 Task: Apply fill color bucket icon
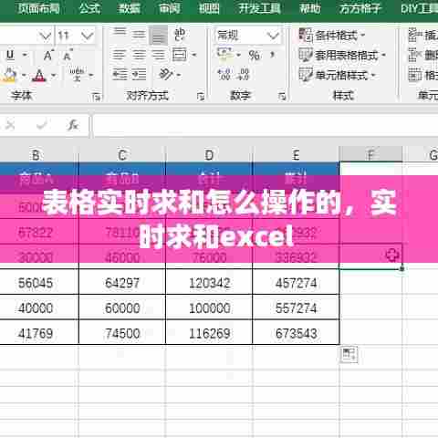click(9, 75)
